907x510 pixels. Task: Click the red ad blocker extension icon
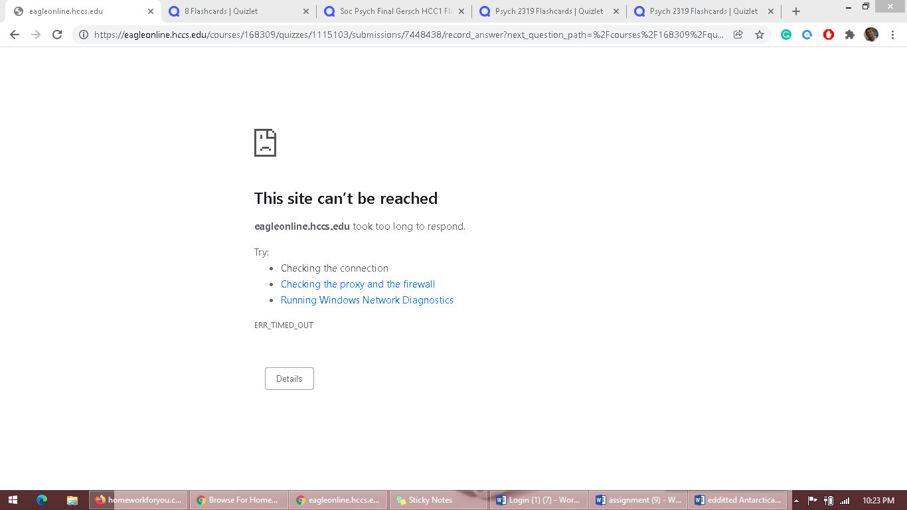coord(828,35)
